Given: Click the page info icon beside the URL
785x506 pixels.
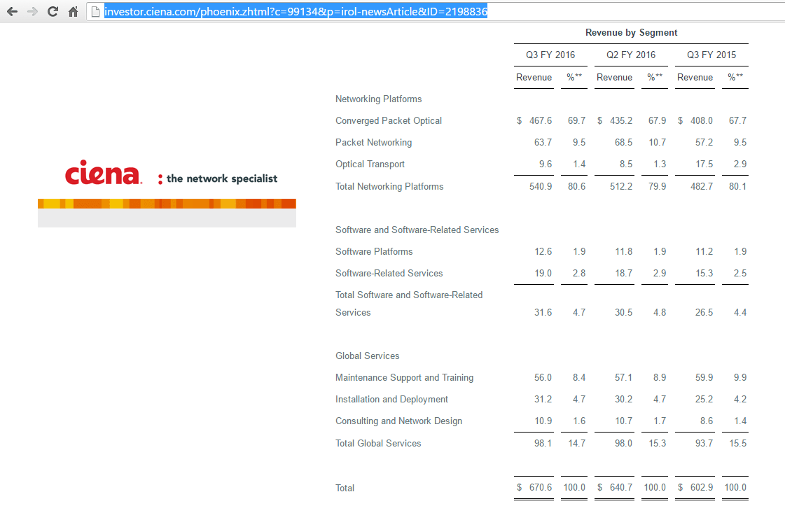Looking at the screenshot, I should click(x=97, y=12).
